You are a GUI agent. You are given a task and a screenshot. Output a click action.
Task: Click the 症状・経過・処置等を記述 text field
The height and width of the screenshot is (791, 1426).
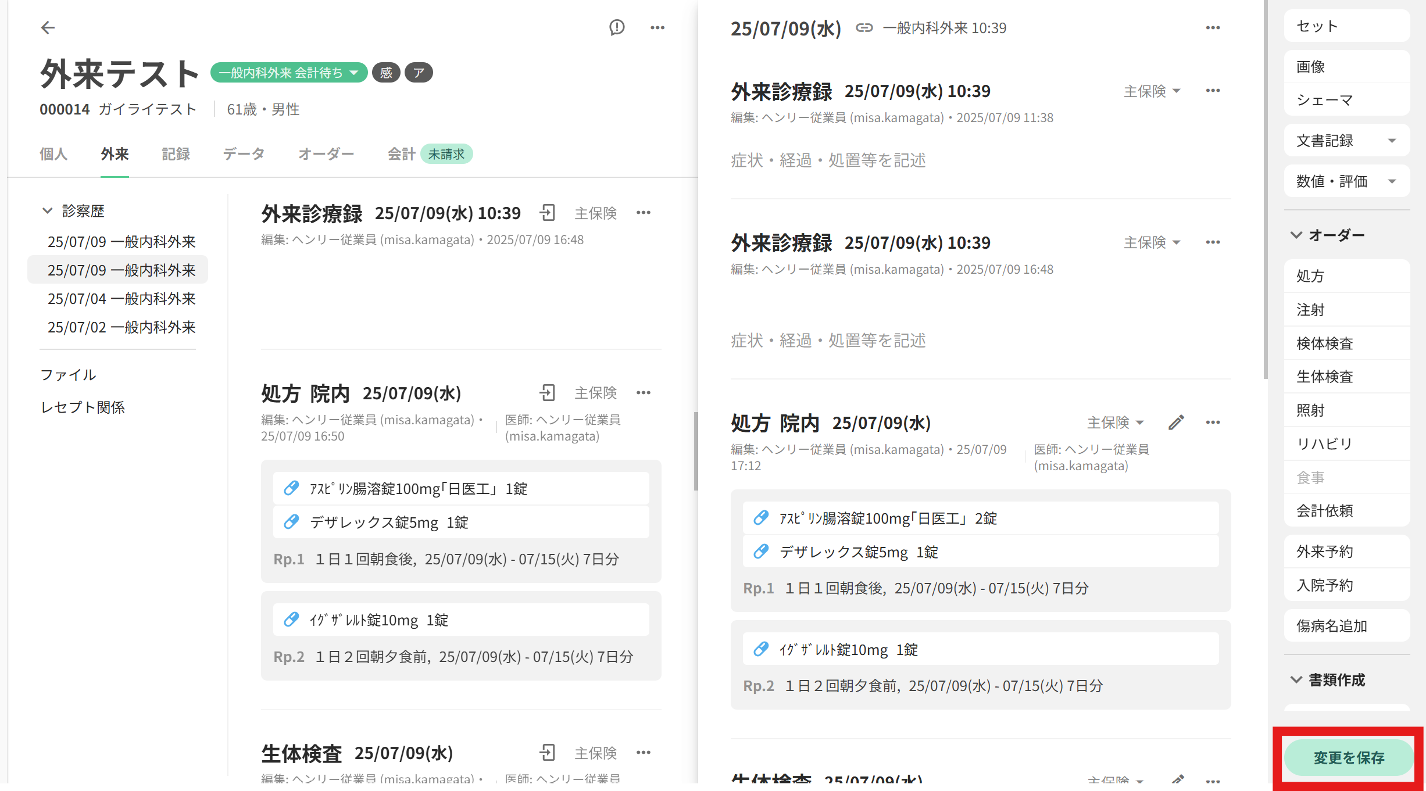828,160
